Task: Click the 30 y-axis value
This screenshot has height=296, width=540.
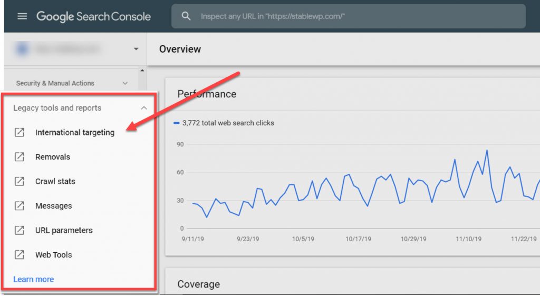Action: coord(180,201)
